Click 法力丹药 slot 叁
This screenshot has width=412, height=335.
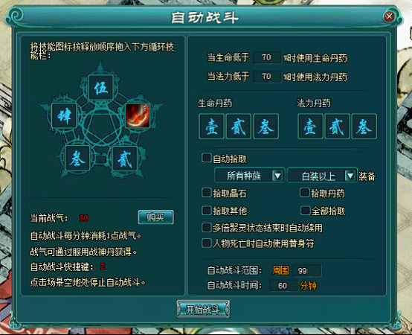pos(364,127)
